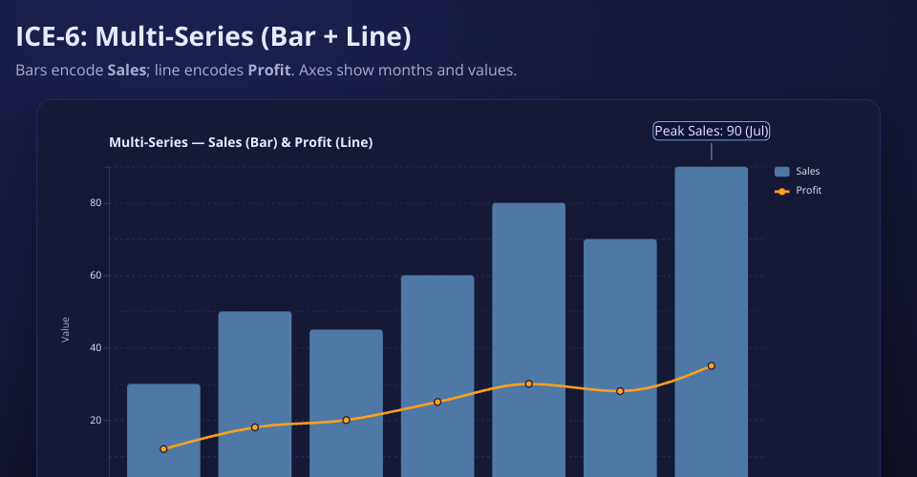Select the Profit marker at value 25
This screenshot has width=917, height=477.
(437, 402)
